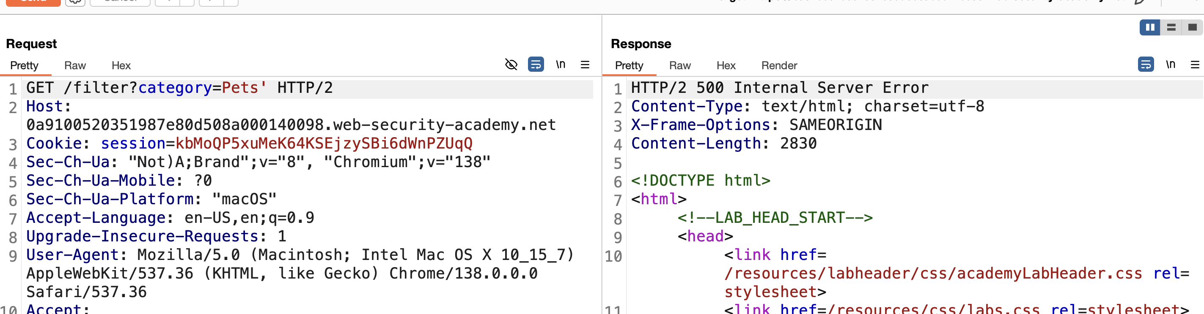Click the <head> tag in response
Viewport: 1204px width, 314px height.
[705, 236]
